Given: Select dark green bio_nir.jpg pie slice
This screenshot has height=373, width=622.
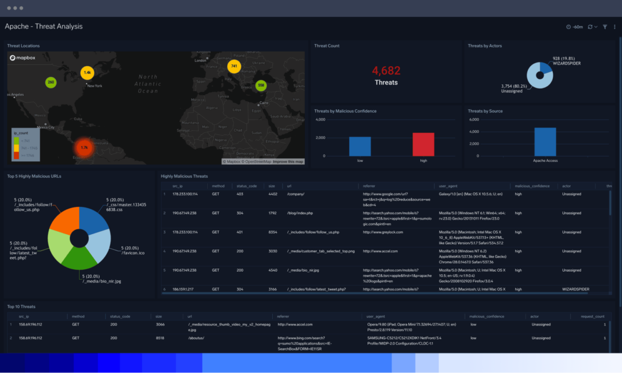Looking at the screenshot, I should [x=80, y=259].
